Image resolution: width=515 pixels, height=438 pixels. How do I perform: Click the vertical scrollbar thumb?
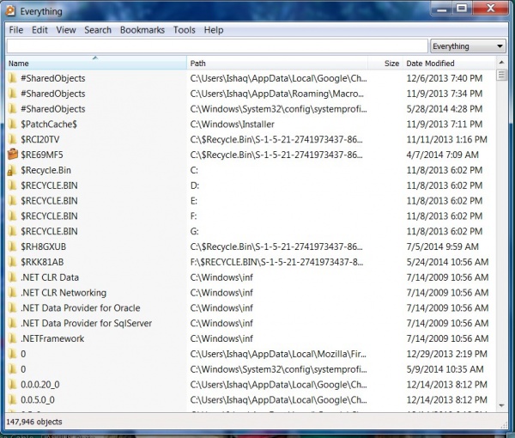pyautogui.click(x=501, y=76)
